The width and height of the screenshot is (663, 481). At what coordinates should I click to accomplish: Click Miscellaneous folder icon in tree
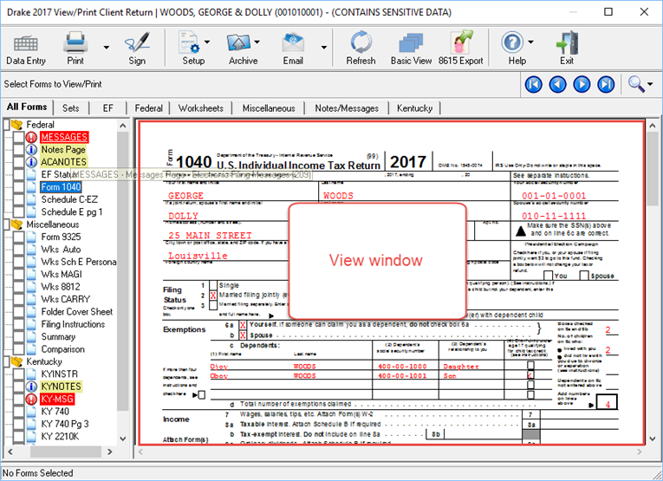tap(17, 224)
